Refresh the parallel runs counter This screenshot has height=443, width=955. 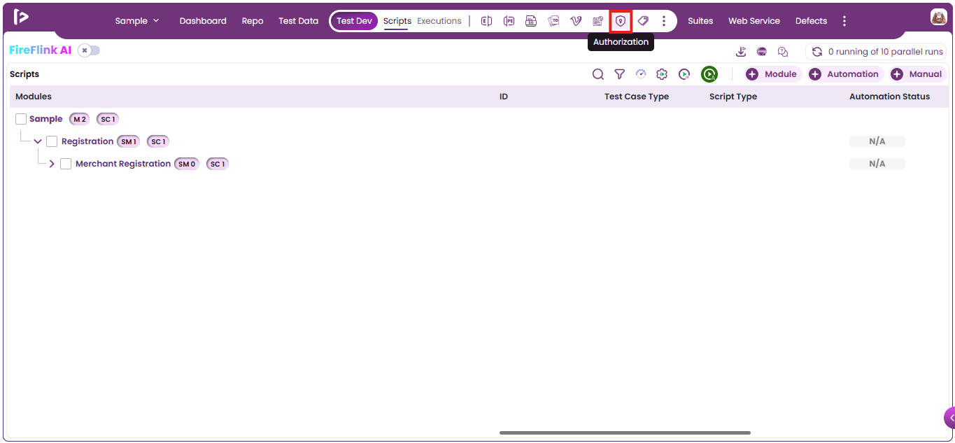coord(816,52)
